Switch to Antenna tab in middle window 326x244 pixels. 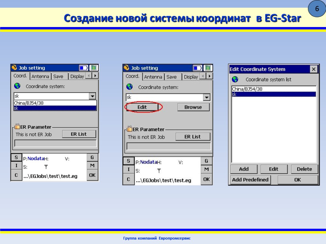pyautogui.click(x=153, y=77)
